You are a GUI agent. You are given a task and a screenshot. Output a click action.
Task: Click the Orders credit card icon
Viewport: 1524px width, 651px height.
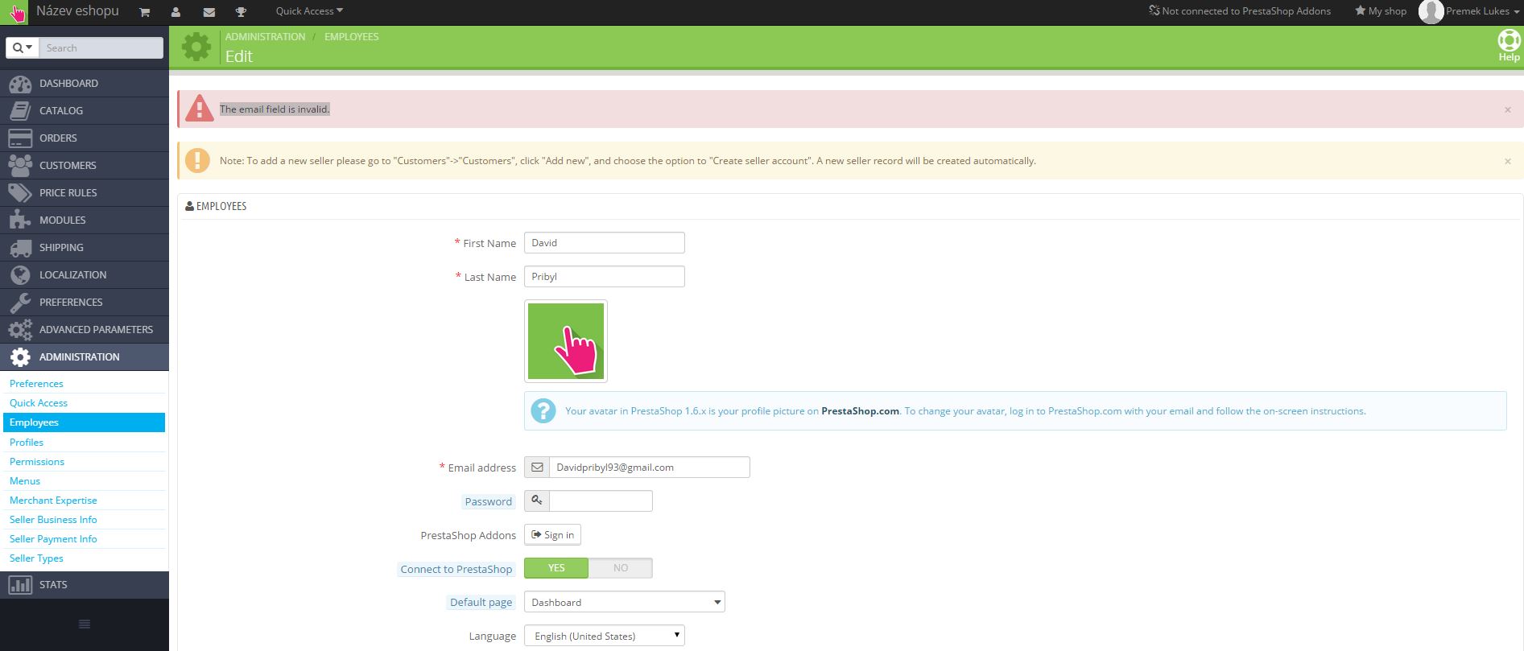click(20, 138)
